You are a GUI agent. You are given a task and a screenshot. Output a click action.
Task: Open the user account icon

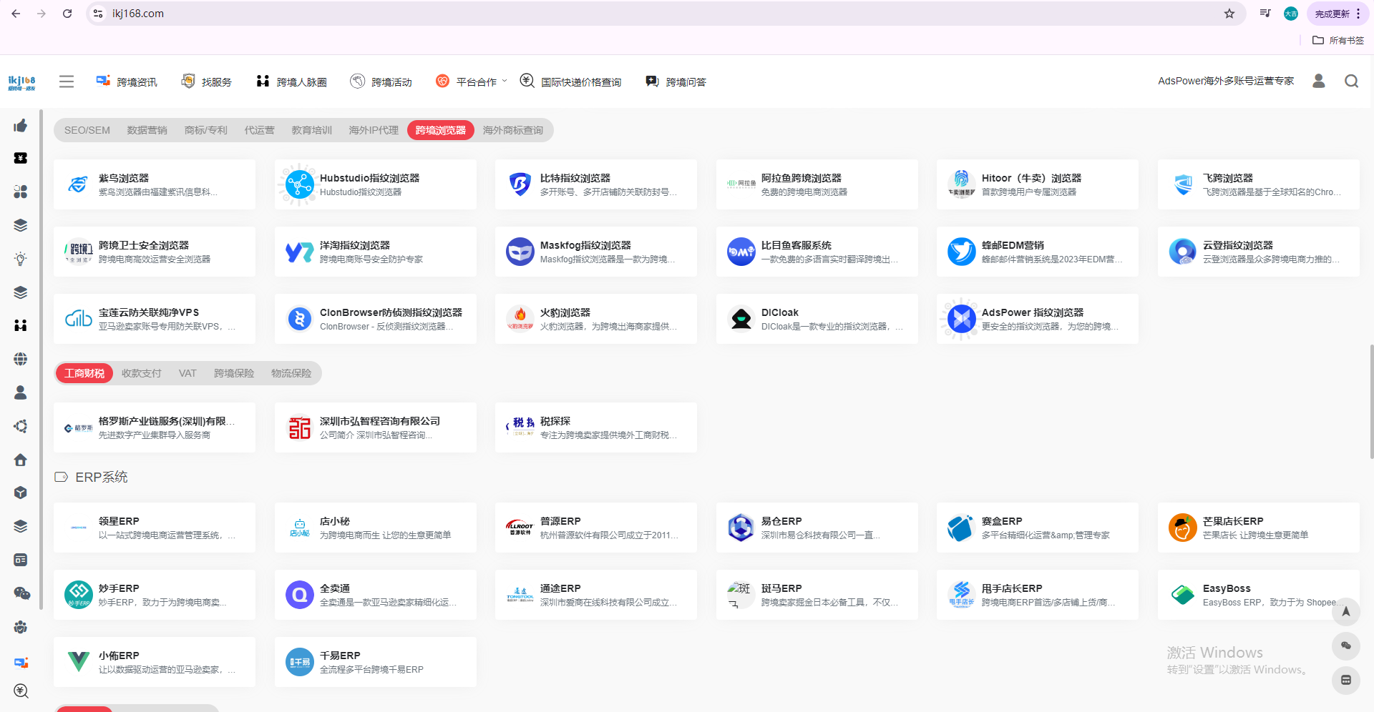(1319, 81)
